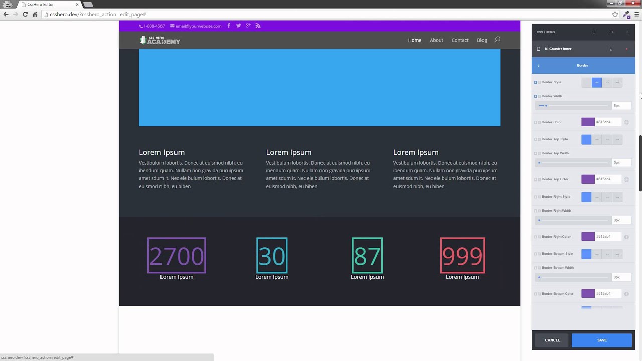Toggle left checkbox beside Border Right Color
Image resolution: width=642 pixels, height=361 pixels.
pyautogui.click(x=535, y=237)
